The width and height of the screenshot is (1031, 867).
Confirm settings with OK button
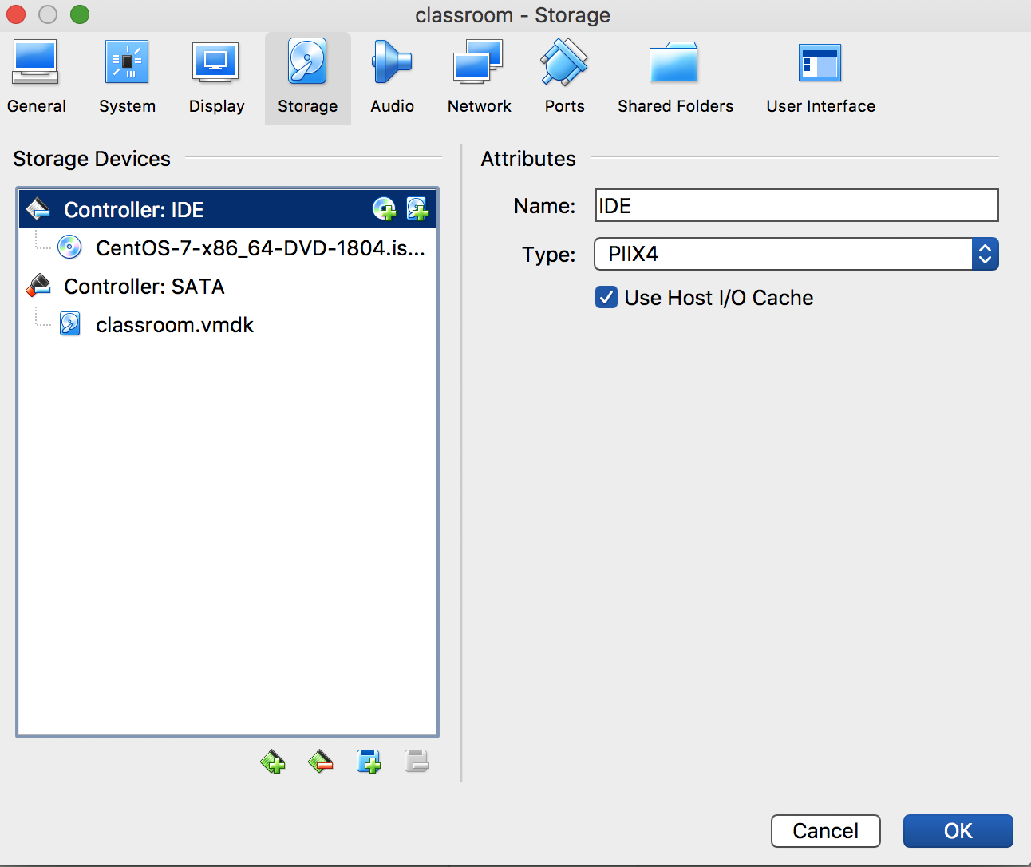coord(958,831)
